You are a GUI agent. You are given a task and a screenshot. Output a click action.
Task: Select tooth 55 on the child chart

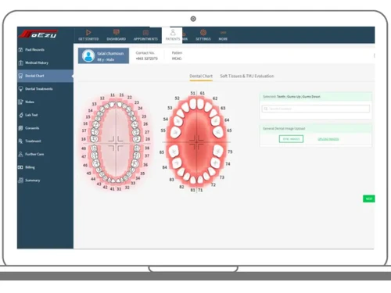pos(176,132)
